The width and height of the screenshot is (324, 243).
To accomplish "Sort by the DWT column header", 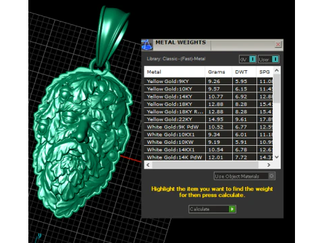I will [244, 72].
